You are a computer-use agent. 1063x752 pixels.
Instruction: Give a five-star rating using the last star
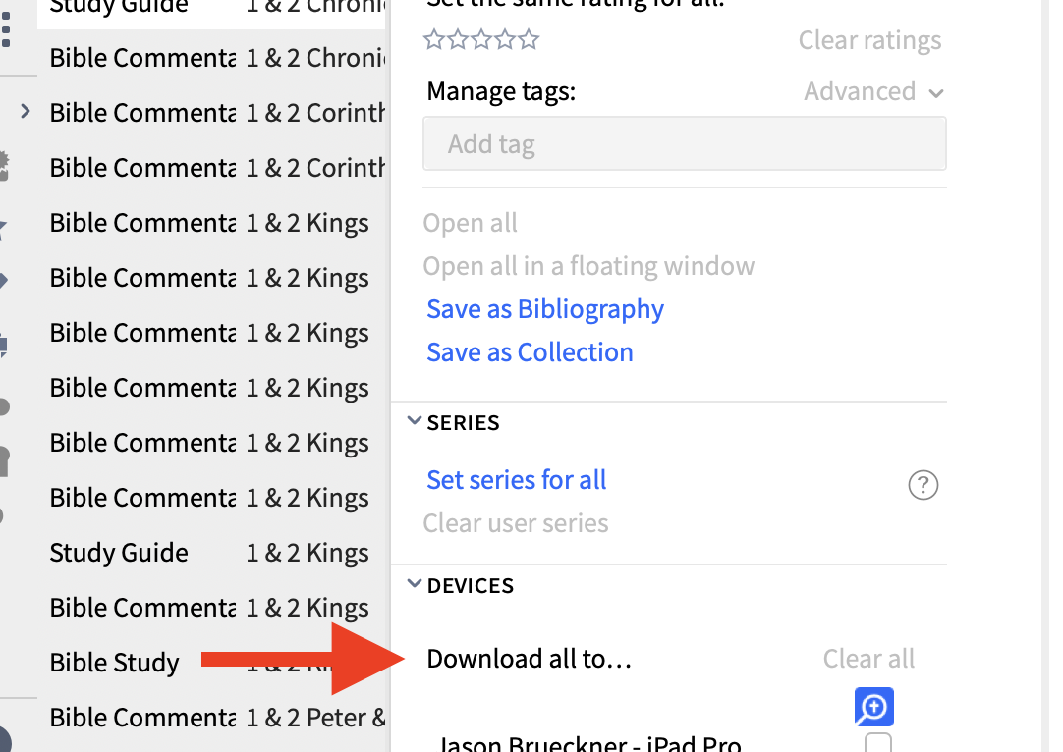528,39
